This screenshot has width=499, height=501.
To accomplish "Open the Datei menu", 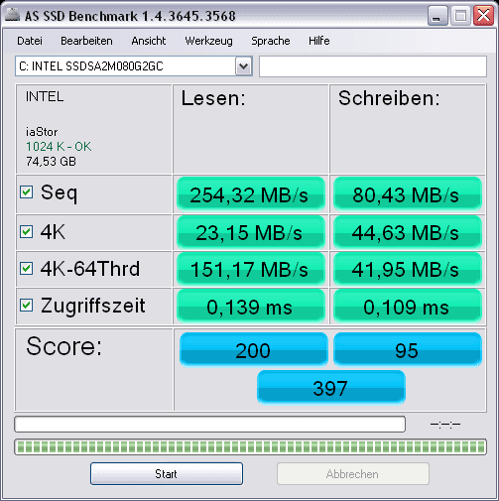I will (x=30, y=41).
